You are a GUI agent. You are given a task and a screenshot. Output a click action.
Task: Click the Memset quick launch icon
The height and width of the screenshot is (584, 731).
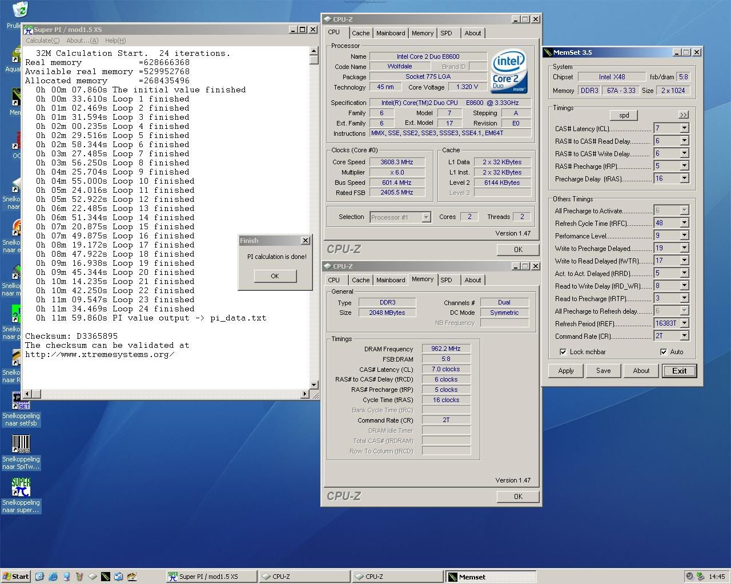105,576
